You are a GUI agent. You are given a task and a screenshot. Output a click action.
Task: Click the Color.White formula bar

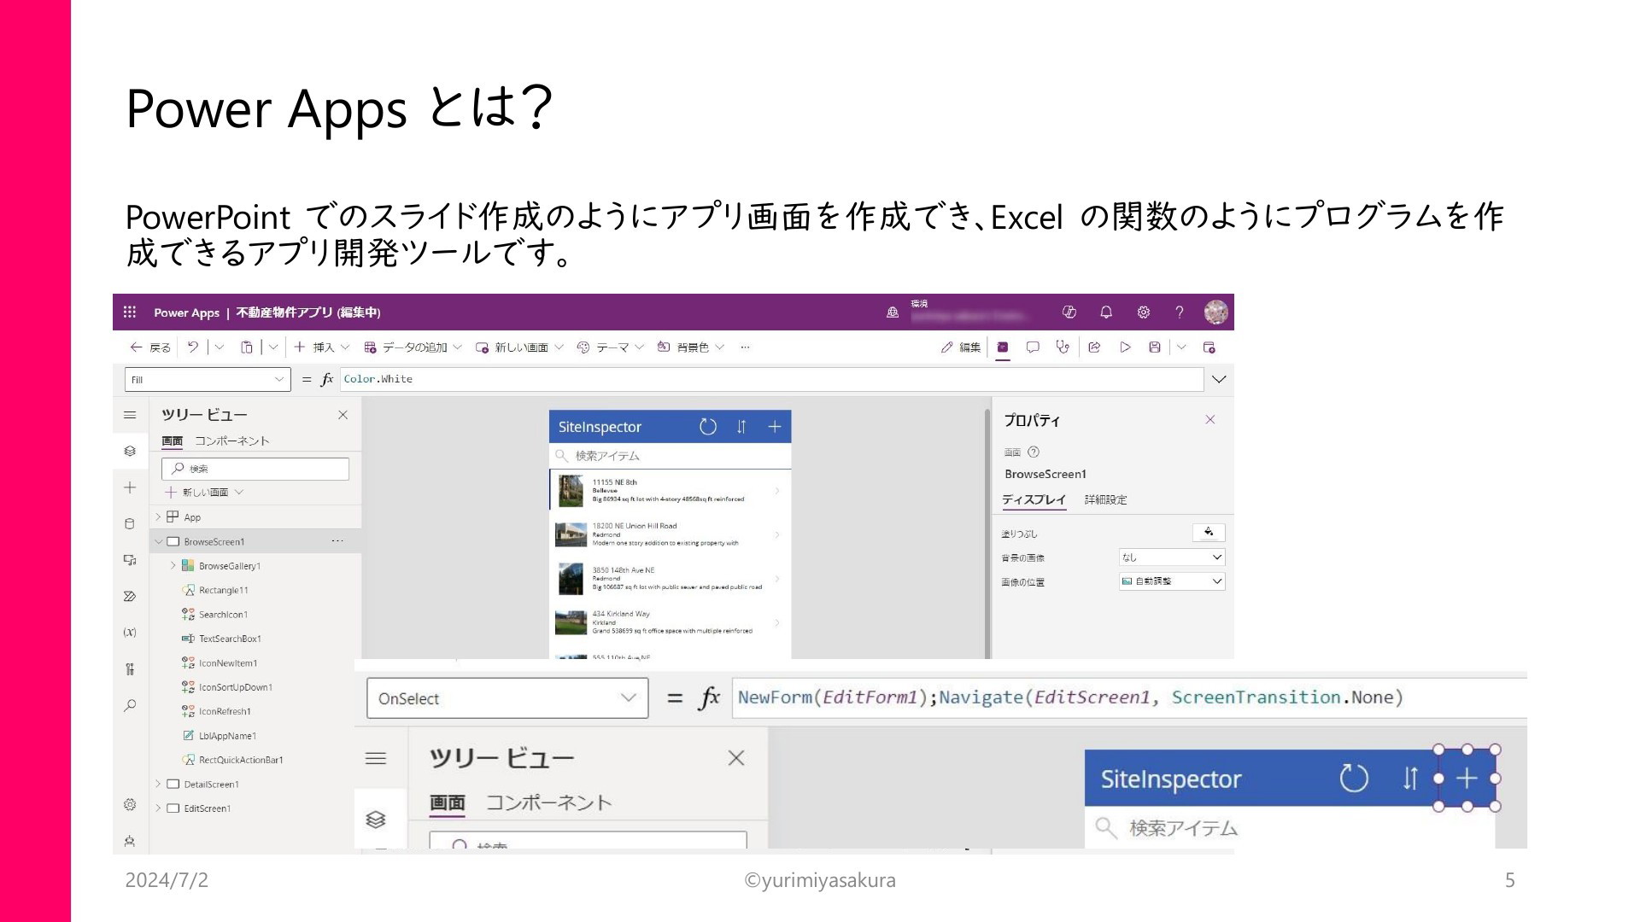coord(771,379)
